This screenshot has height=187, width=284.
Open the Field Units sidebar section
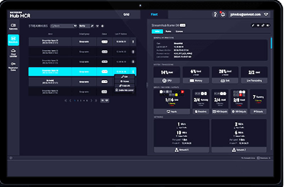click(x=13, y=27)
